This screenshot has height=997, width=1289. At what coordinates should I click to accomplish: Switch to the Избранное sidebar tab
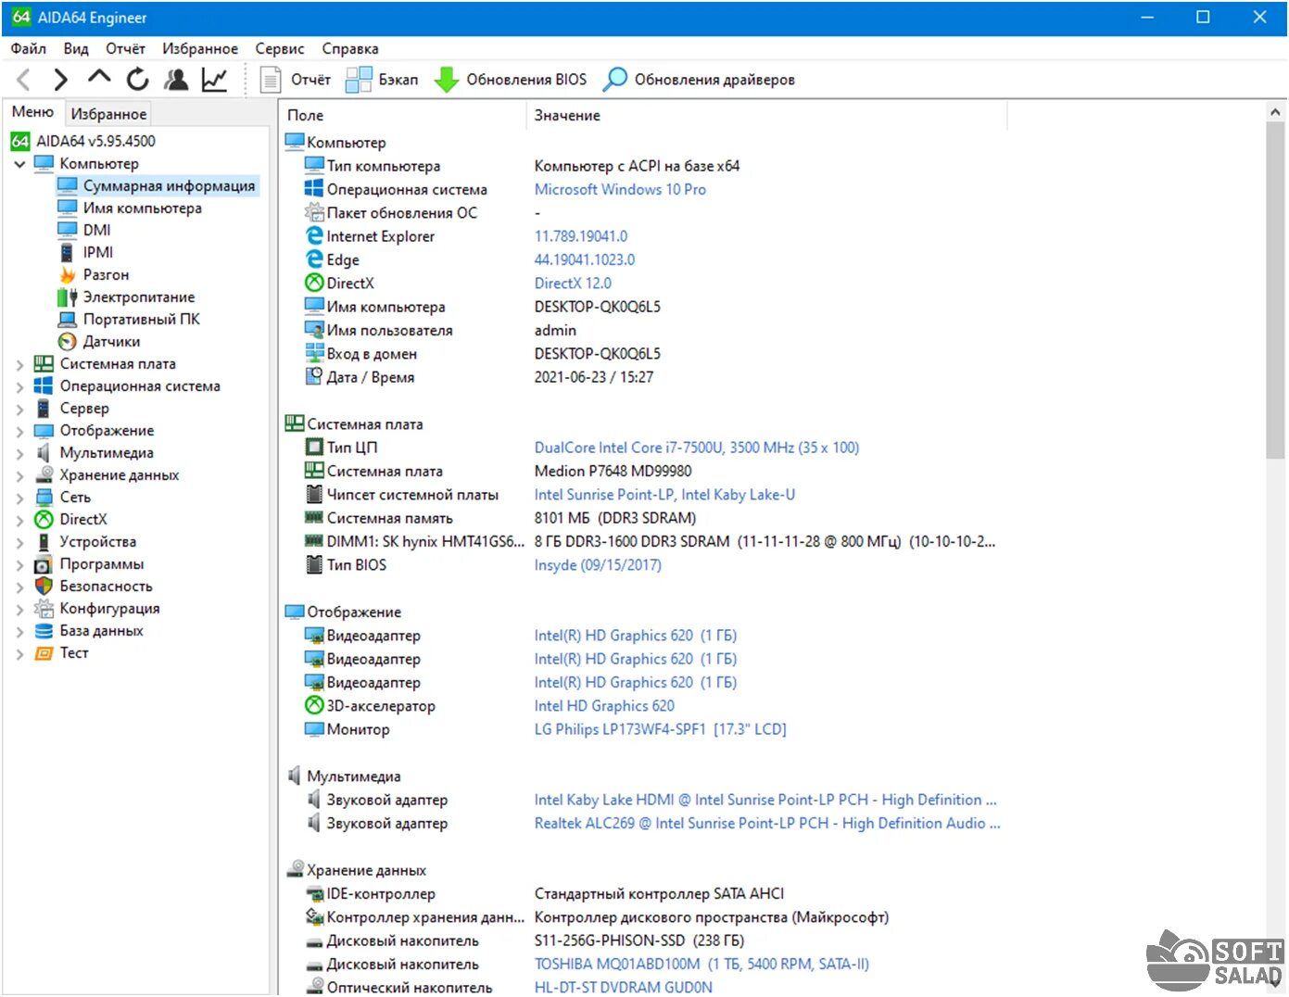pos(108,114)
